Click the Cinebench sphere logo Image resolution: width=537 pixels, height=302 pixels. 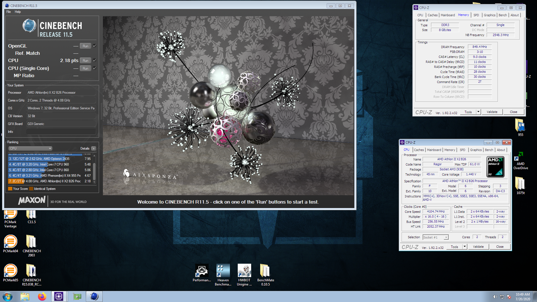[29, 26]
